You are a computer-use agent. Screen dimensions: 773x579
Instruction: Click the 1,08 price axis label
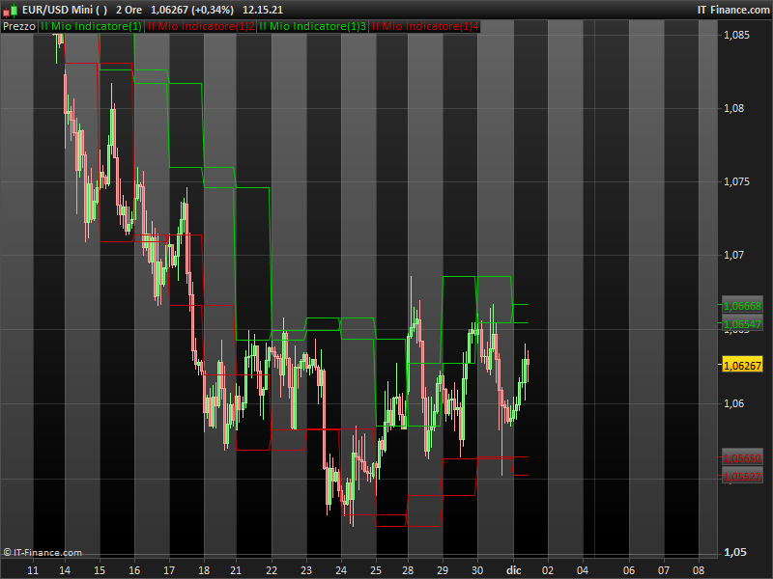(733, 108)
